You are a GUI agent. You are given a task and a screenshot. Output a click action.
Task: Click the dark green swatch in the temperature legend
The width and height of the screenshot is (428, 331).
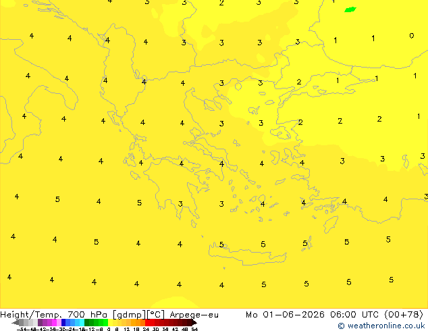87,322
